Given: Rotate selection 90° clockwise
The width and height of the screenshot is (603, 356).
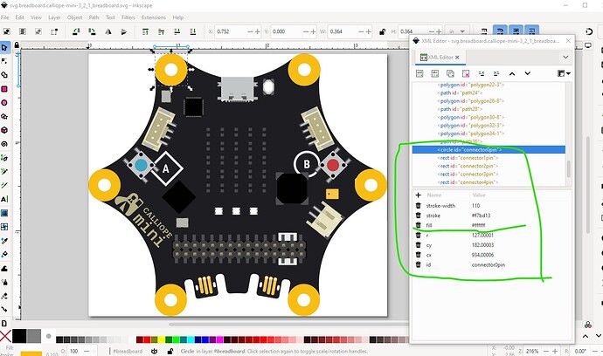Looking at the screenshot, I should pos(92,31).
